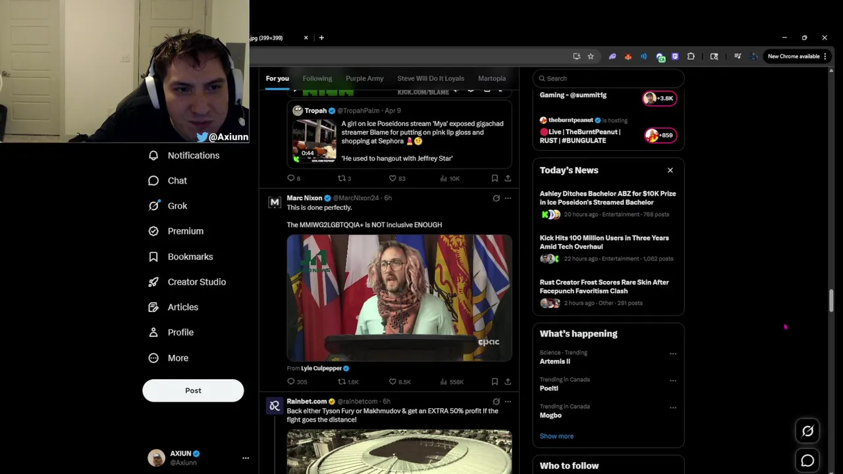Bookmark the Tropah quoted post
Image resolution: width=843 pixels, height=474 pixels.
[x=495, y=178]
